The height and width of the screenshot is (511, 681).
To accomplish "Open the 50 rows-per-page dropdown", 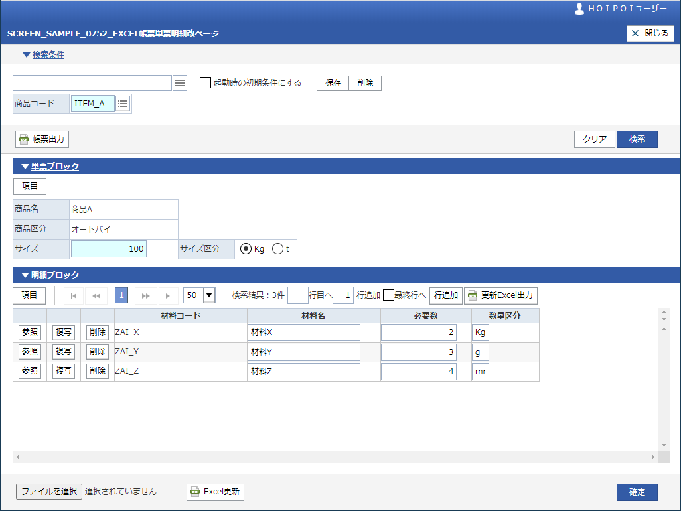I will click(x=209, y=295).
